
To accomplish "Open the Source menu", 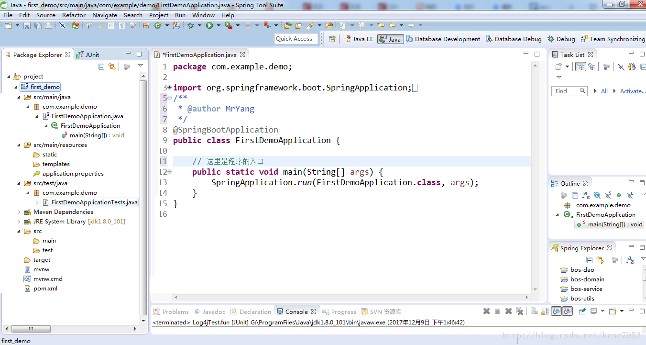I will 46,15.
